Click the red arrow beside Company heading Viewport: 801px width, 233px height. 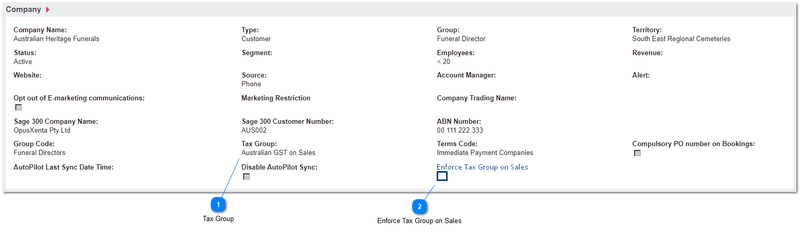48,9
